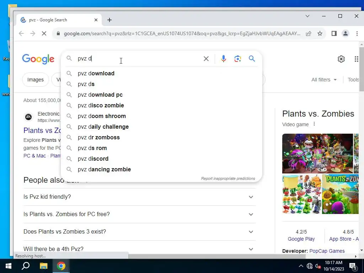
Task: Open the App Store rating link
Action: point(344,239)
